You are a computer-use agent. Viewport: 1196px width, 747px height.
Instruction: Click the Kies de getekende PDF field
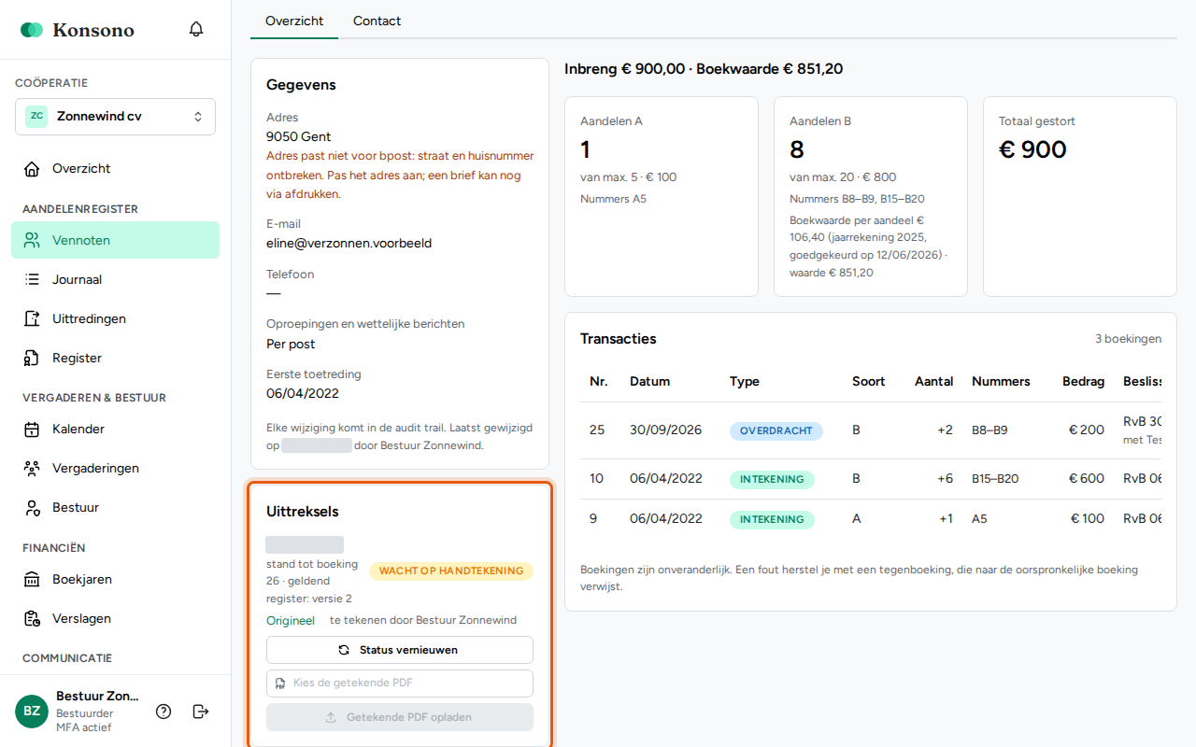(x=400, y=684)
